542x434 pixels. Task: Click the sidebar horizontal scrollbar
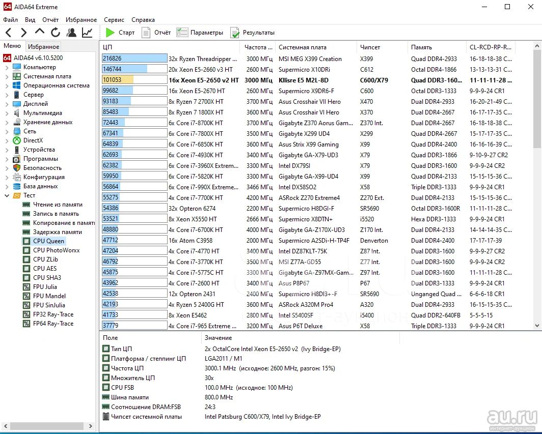48,426
